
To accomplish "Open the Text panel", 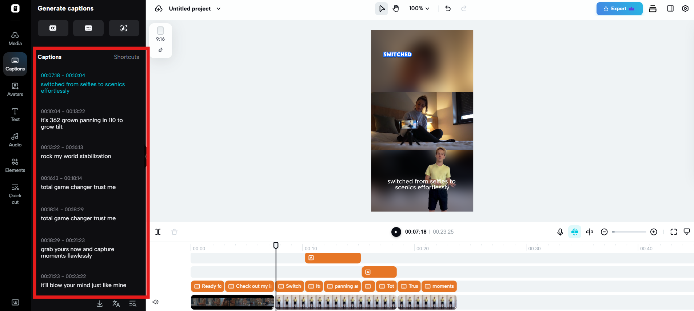I will tap(15, 115).
